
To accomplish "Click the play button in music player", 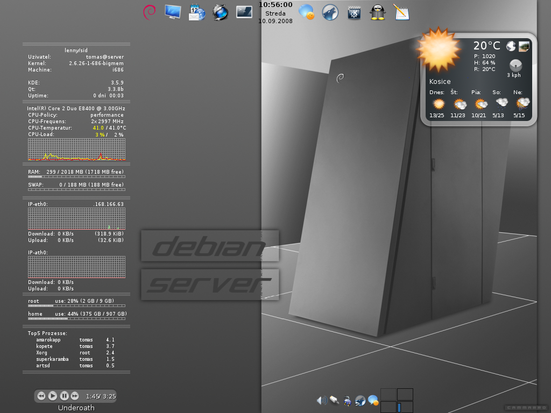I will click(x=52, y=396).
